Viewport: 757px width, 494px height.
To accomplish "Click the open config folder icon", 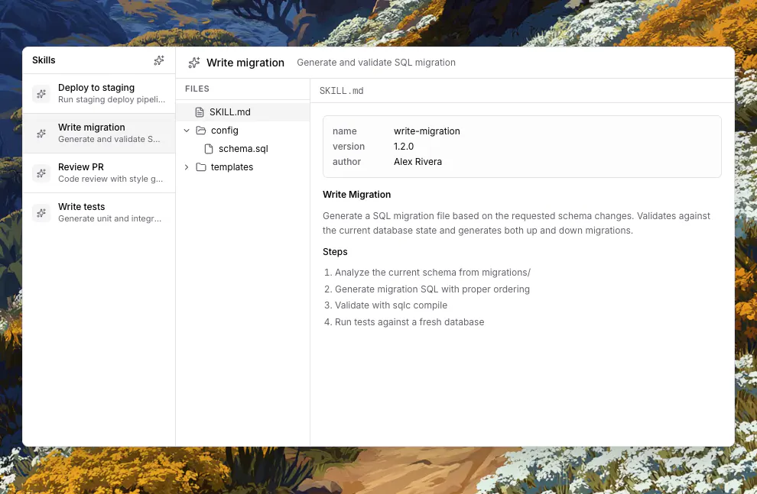I will pyautogui.click(x=201, y=131).
